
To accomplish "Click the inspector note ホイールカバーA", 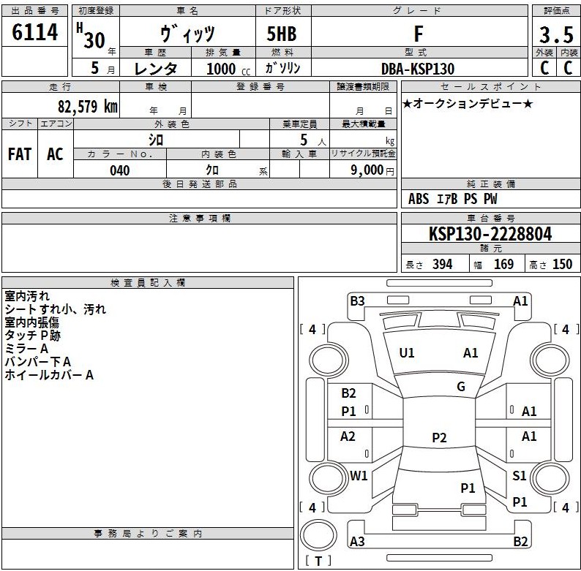I will [49, 375].
